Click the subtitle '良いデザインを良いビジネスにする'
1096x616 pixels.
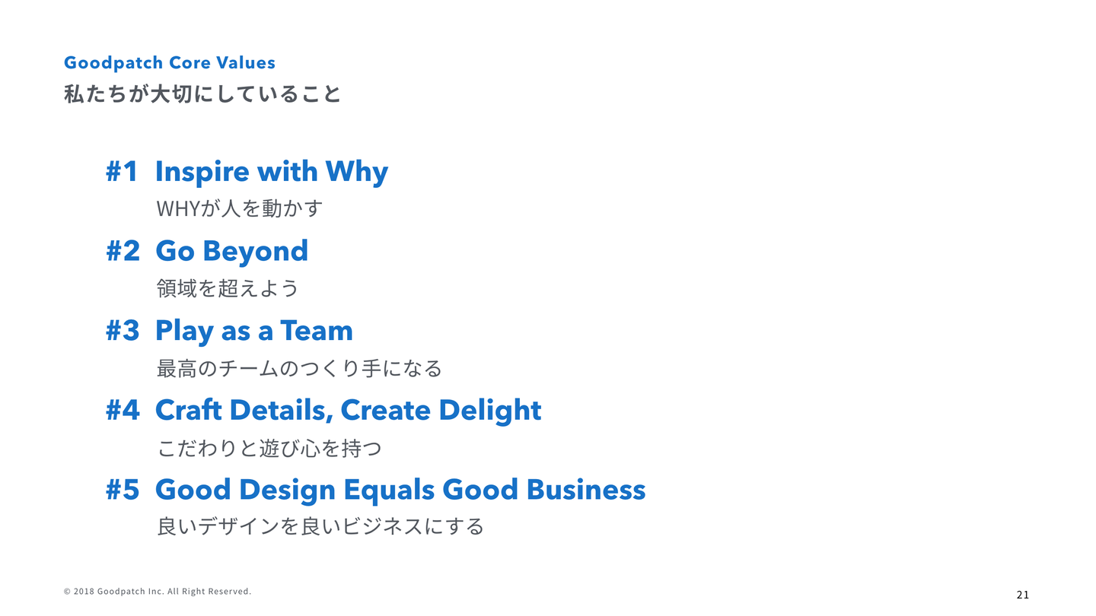320,526
